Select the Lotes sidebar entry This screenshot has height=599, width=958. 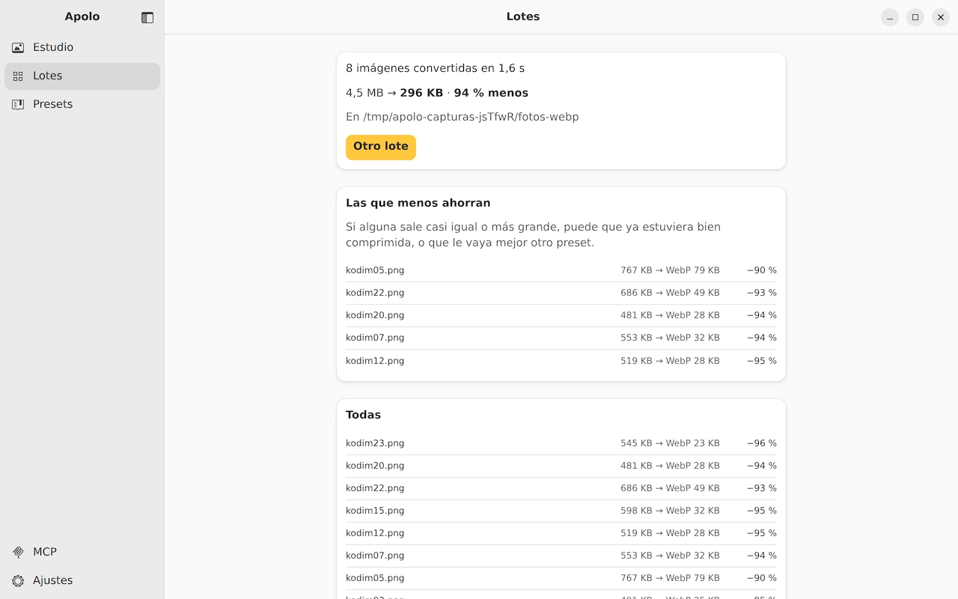click(x=82, y=76)
